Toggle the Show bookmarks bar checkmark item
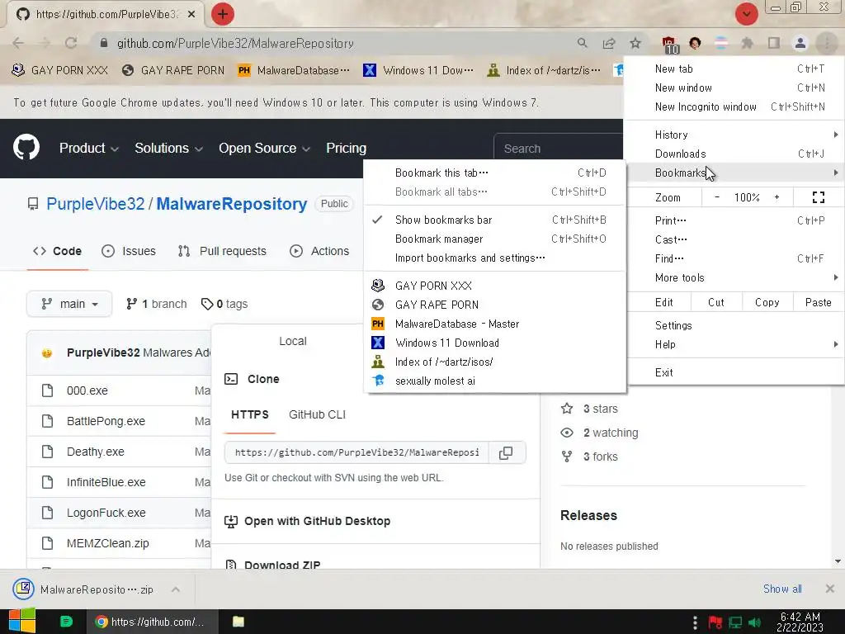 point(494,220)
